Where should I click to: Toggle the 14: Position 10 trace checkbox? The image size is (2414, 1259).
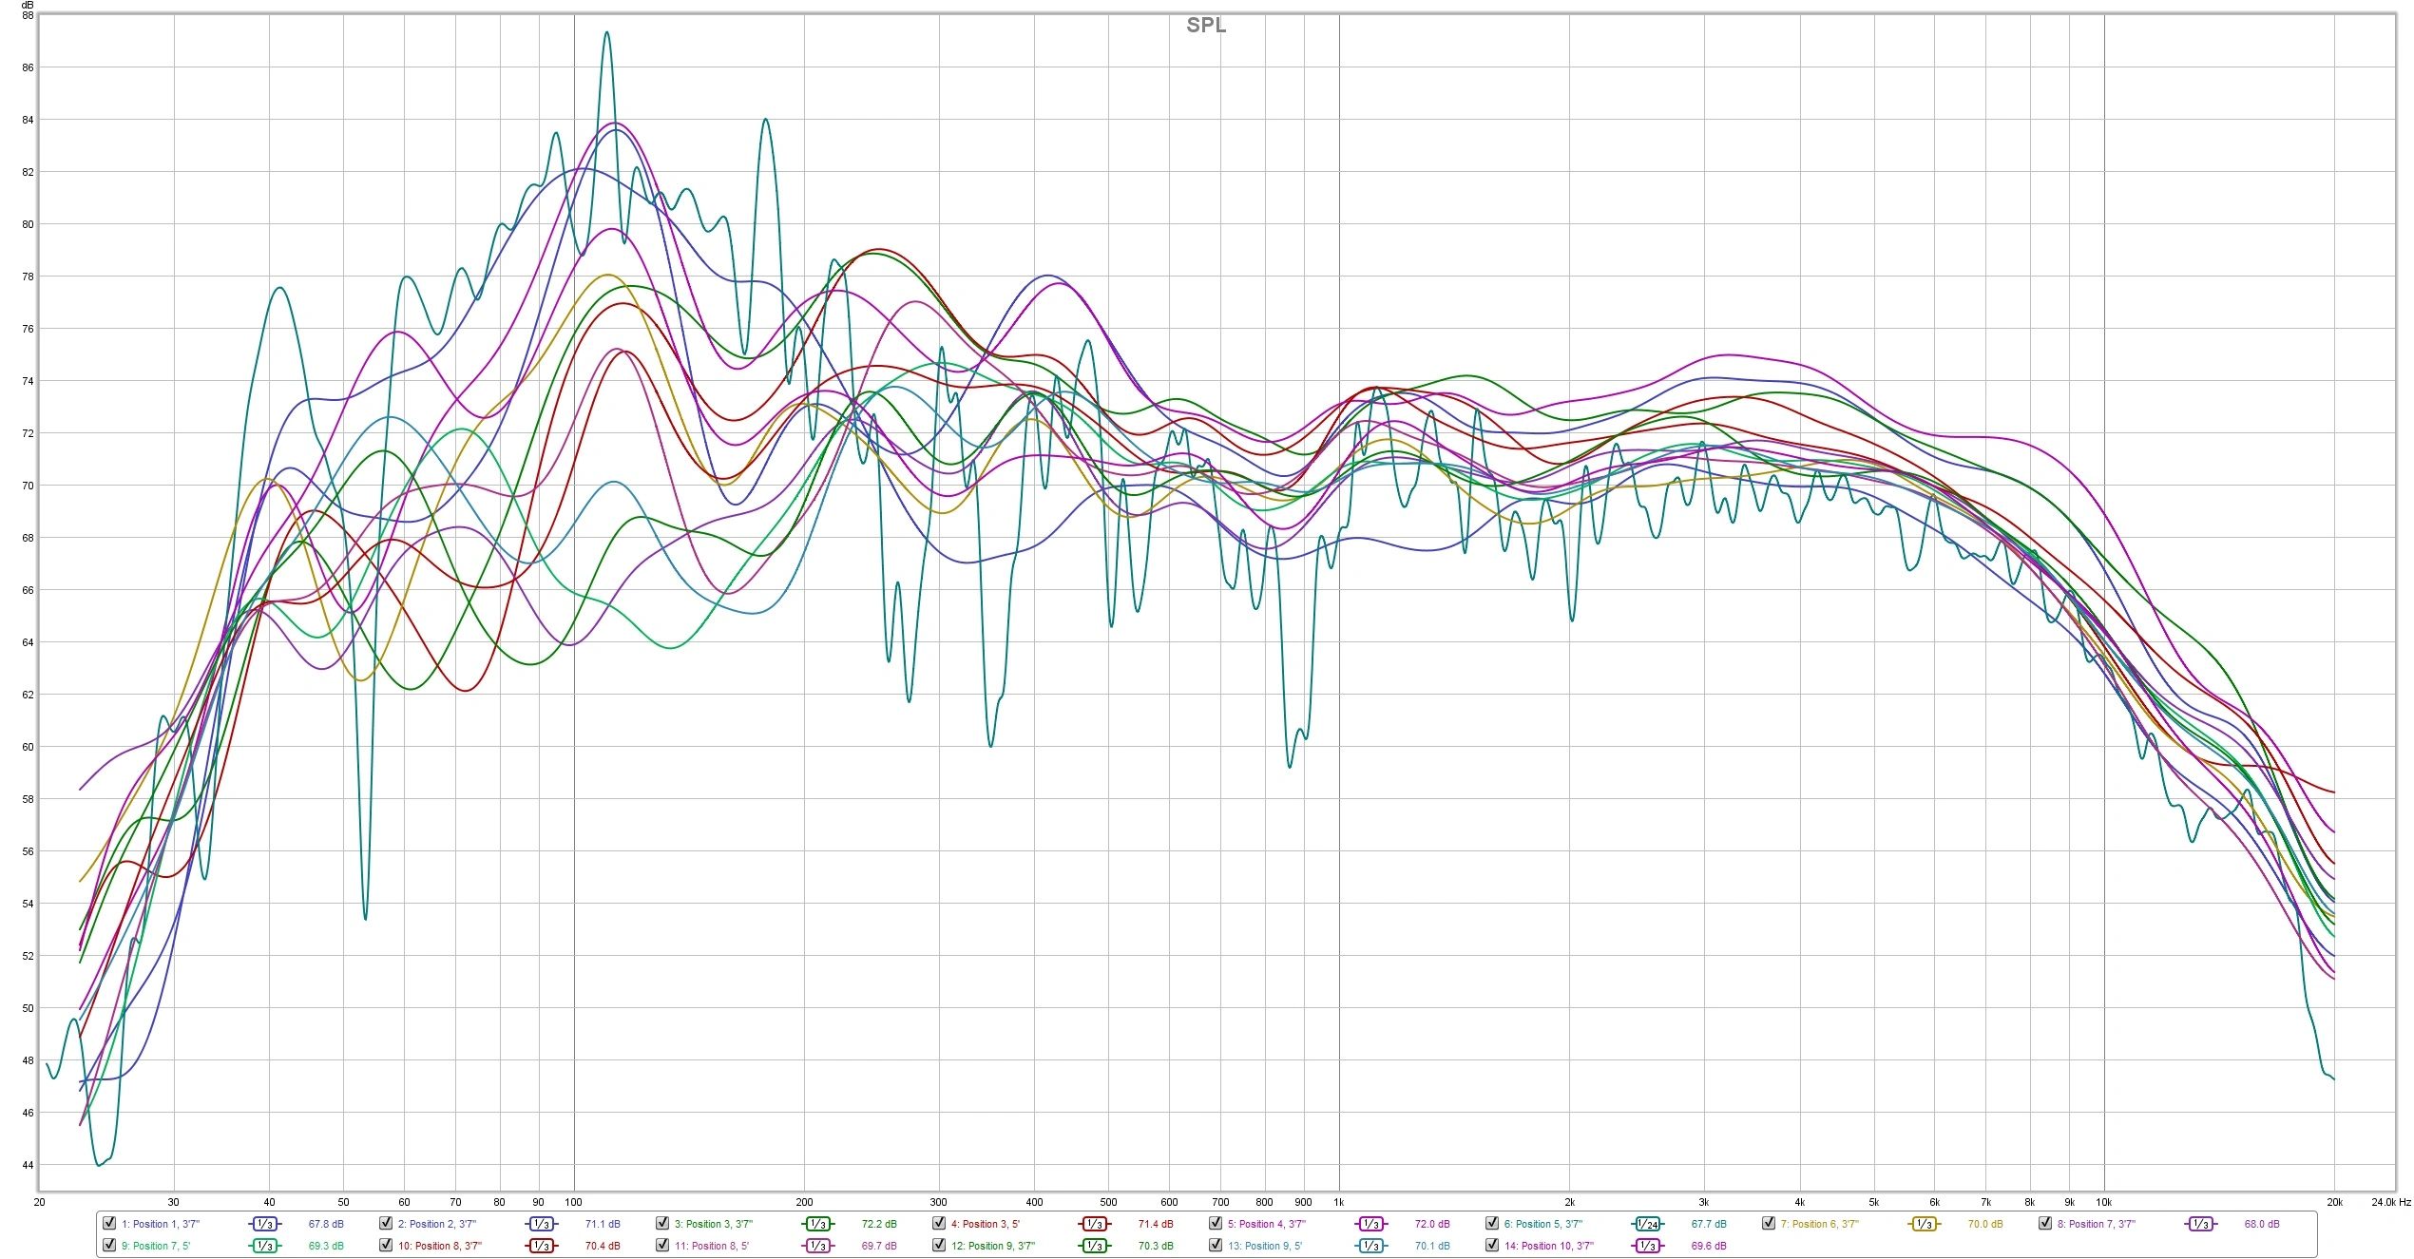(x=1492, y=1245)
